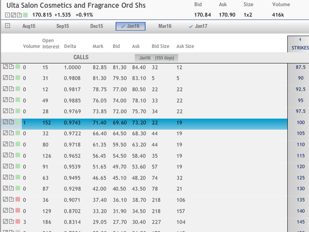Add 135 strike call to list icon
The height and width of the screenshot is (232, 309).
11,199
